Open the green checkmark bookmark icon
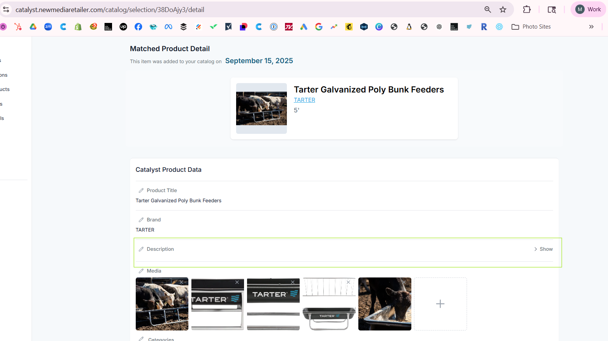The image size is (608, 341). coord(214,27)
